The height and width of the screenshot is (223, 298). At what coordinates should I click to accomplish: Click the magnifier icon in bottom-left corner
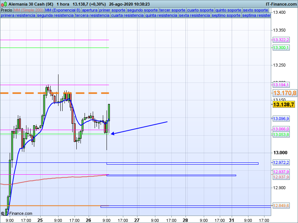point(3,213)
